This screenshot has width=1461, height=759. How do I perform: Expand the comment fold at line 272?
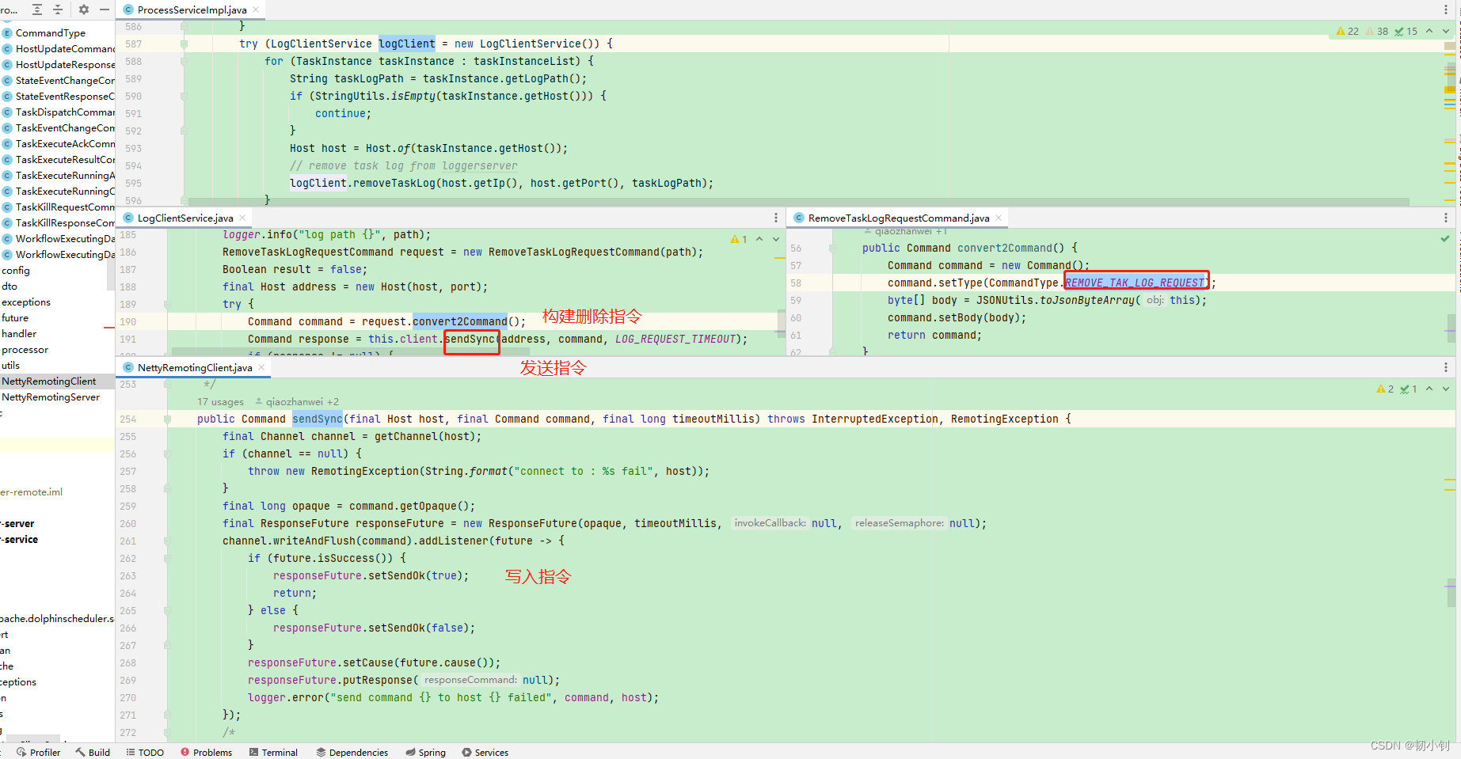pyautogui.click(x=167, y=732)
